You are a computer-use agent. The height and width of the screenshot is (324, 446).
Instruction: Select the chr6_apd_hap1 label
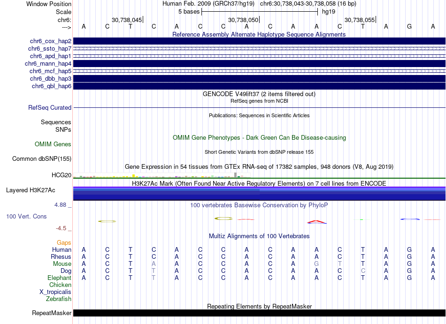pos(51,56)
